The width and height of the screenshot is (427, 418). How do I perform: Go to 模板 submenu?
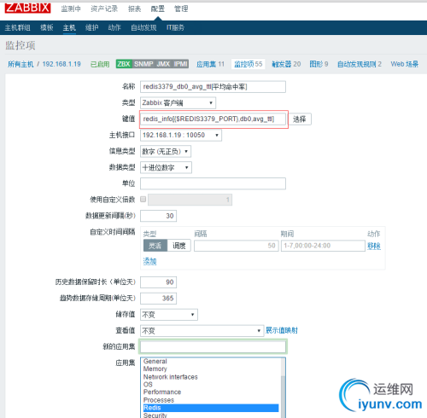[47, 27]
